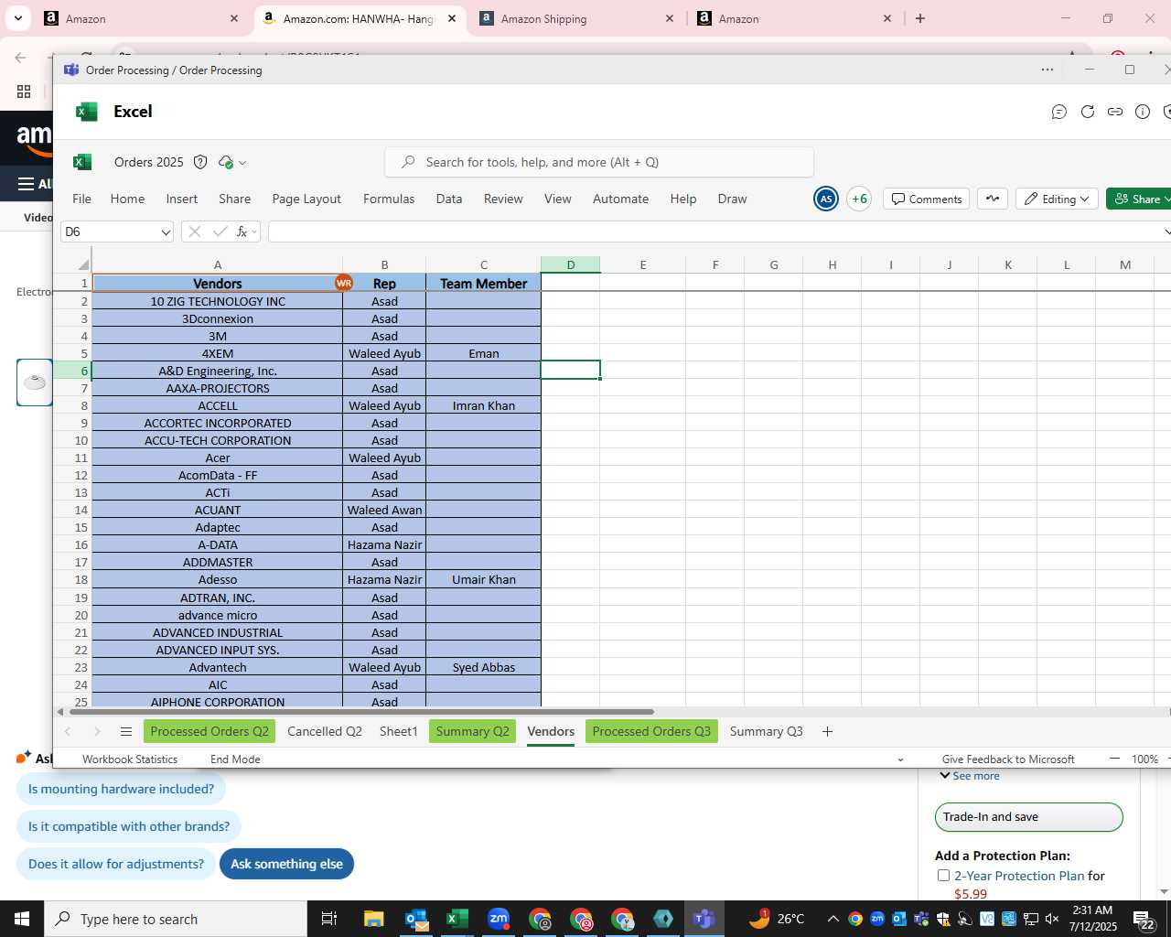Screen dimensions: 1171x937
Task: Open the all sheets list icon
Action: tap(126, 731)
